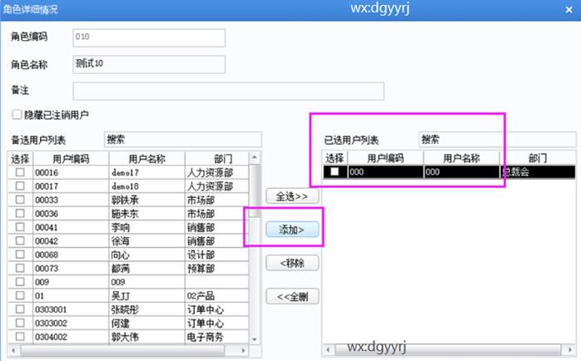Check the box for user 01 吴丁
Image resolution: width=581 pixels, height=361 pixels.
[20, 295]
